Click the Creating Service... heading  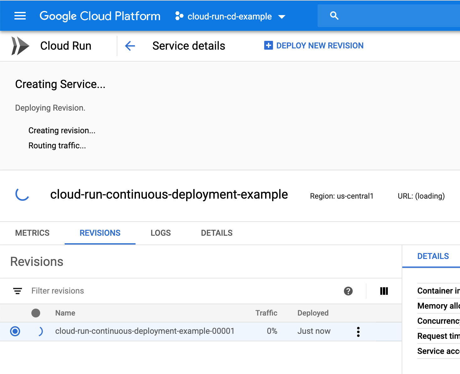[x=60, y=84]
